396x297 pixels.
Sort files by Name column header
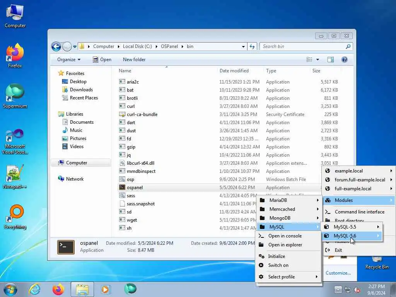point(167,71)
